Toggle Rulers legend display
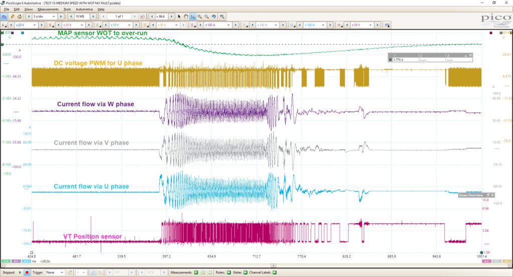 pyautogui.click(x=228, y=272)
